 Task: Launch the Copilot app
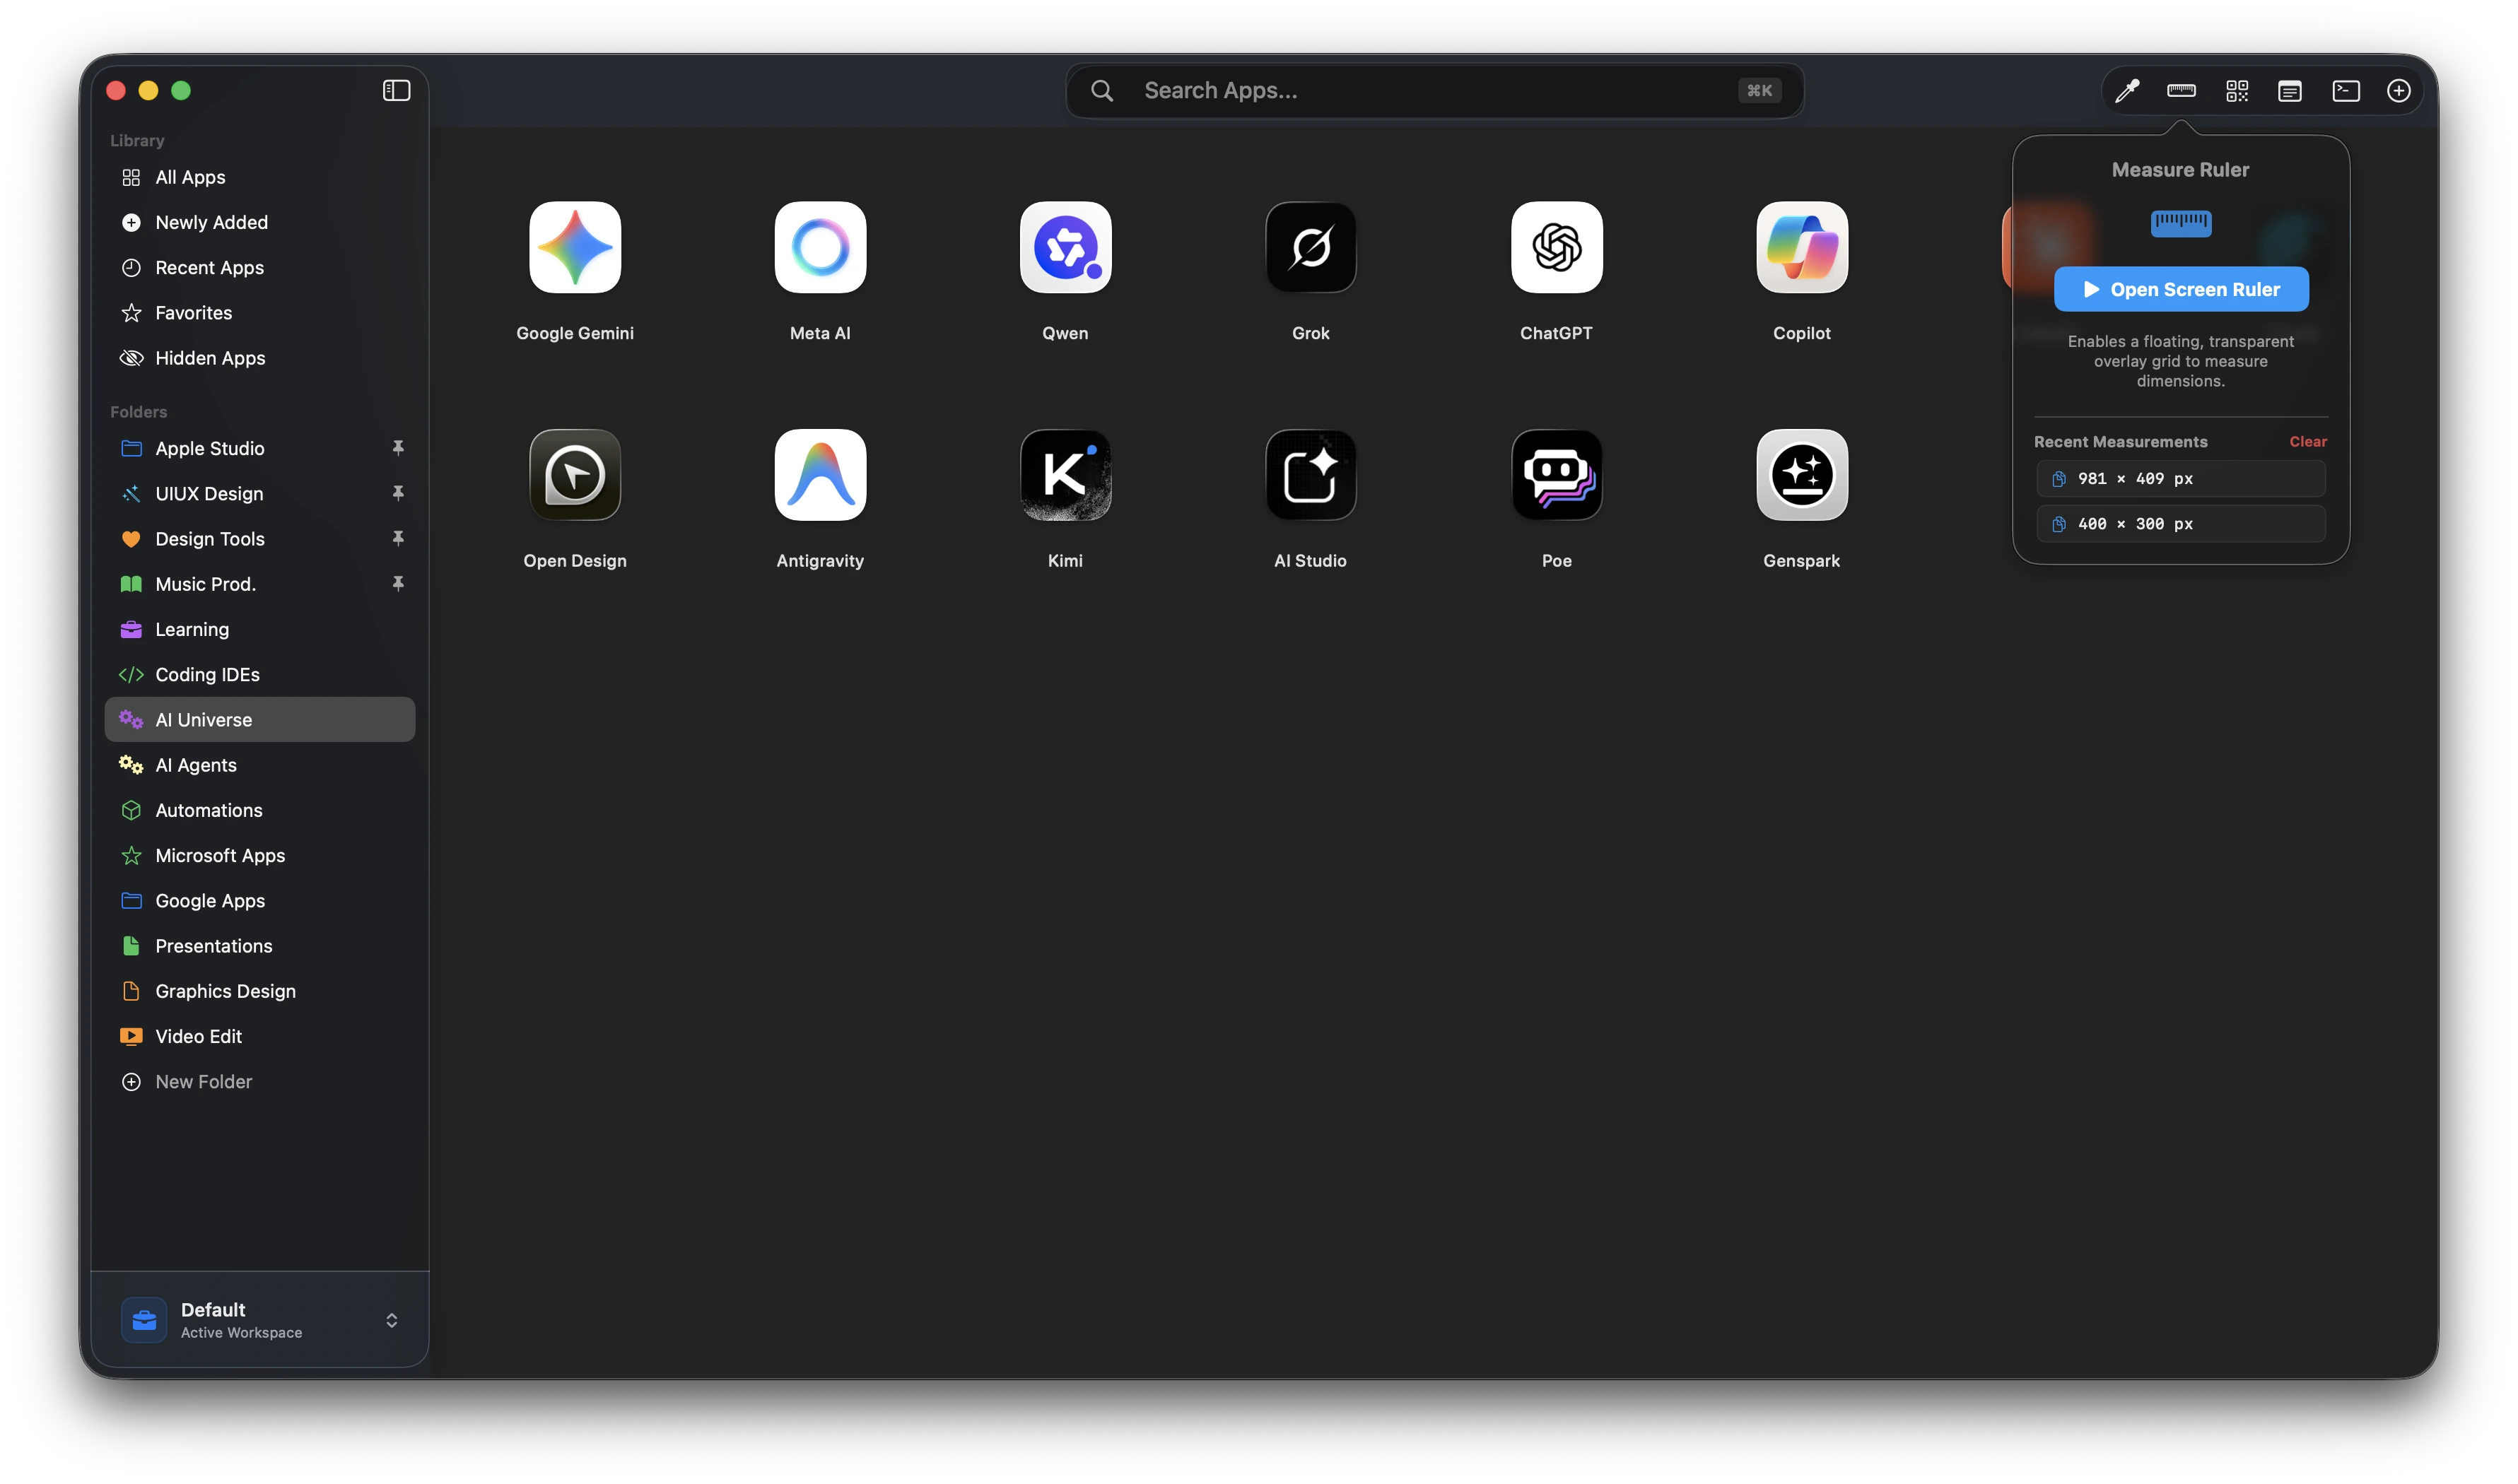[1802, 247]
